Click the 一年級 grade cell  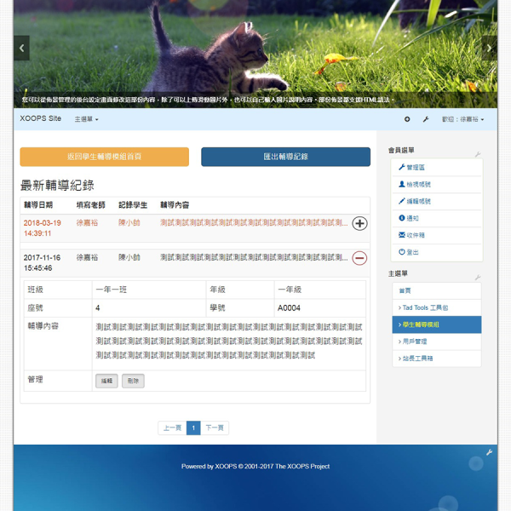point(320,290)
